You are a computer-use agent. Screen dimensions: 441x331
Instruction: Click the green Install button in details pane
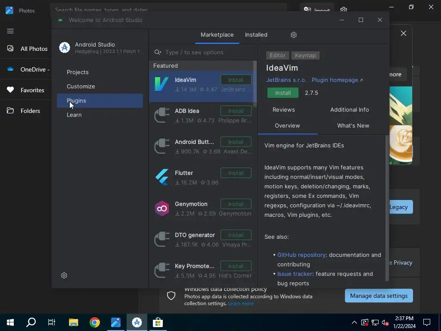pyautogui.click(x=283, y=93)
